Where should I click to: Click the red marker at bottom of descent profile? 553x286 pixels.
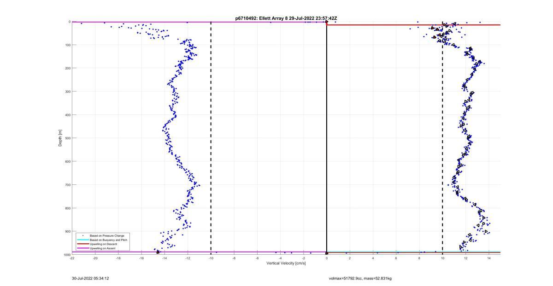[158, 252]
